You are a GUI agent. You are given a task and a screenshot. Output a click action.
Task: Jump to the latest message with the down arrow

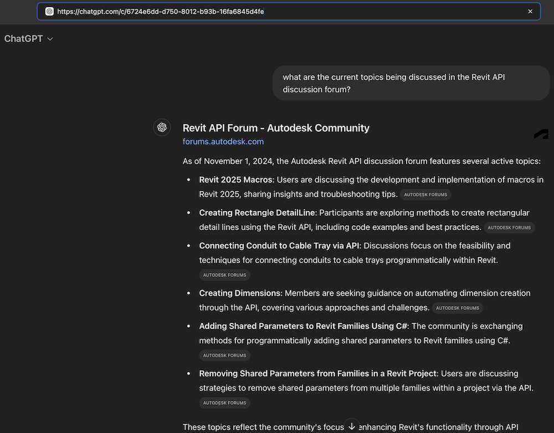click(352, 426)
